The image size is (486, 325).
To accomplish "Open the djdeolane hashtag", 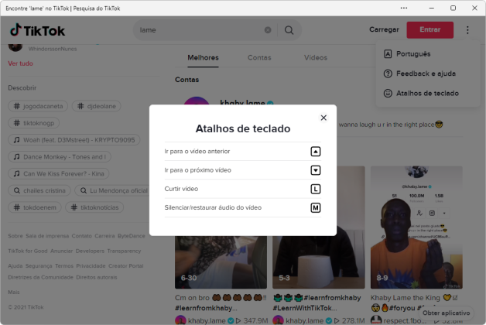I will [x=97, y=106].
